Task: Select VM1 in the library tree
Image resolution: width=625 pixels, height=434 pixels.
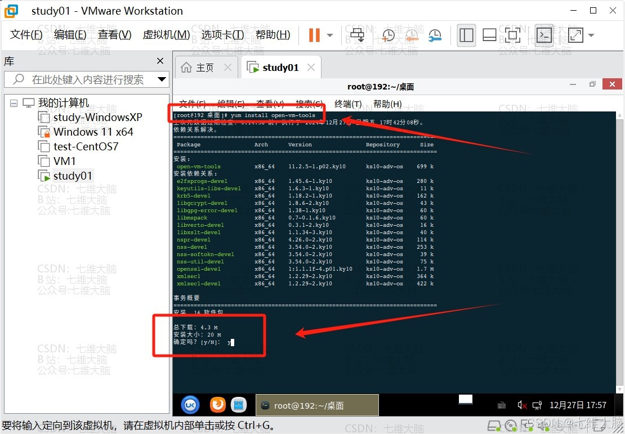Action: tap(65, 161)
